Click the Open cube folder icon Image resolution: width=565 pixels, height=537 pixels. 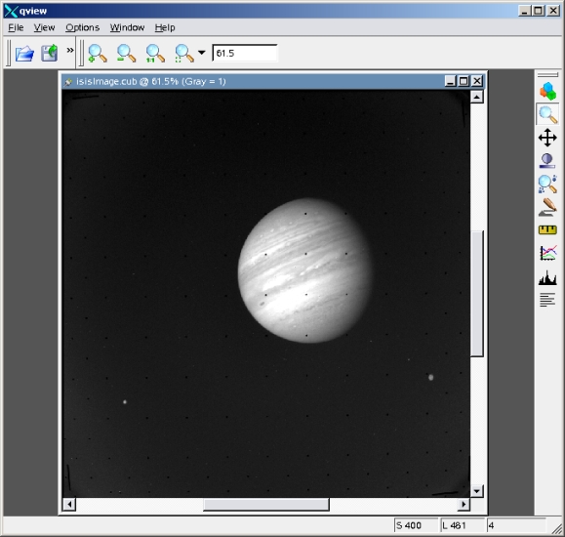24,54
